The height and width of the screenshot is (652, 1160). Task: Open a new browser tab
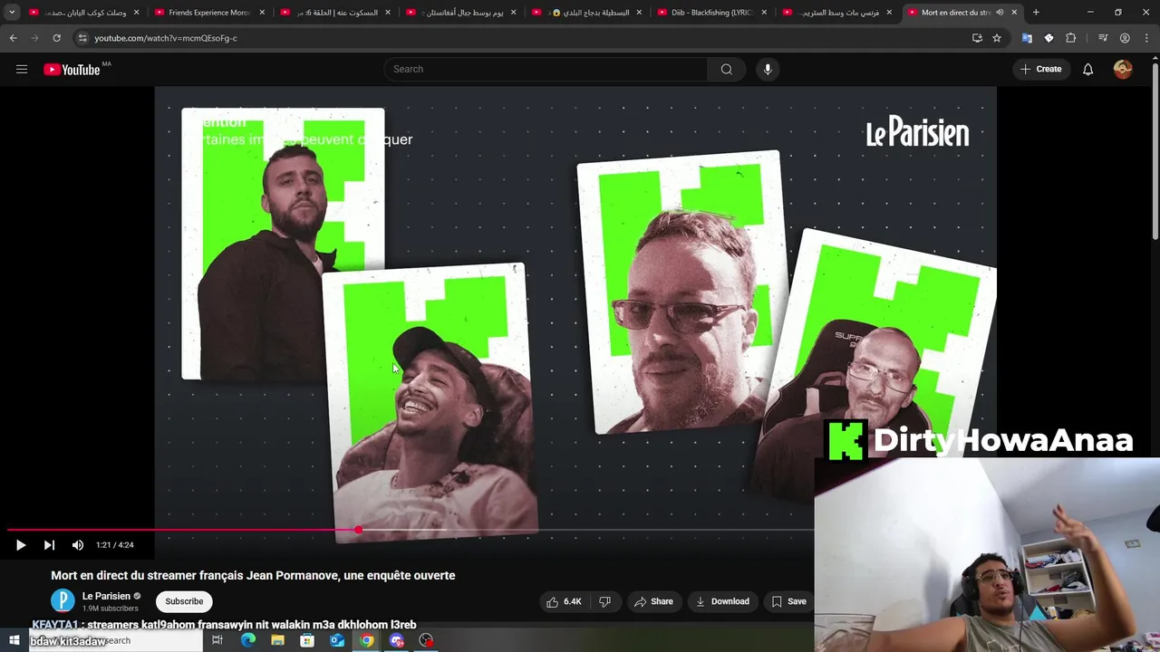click(x=1036, y=13)
